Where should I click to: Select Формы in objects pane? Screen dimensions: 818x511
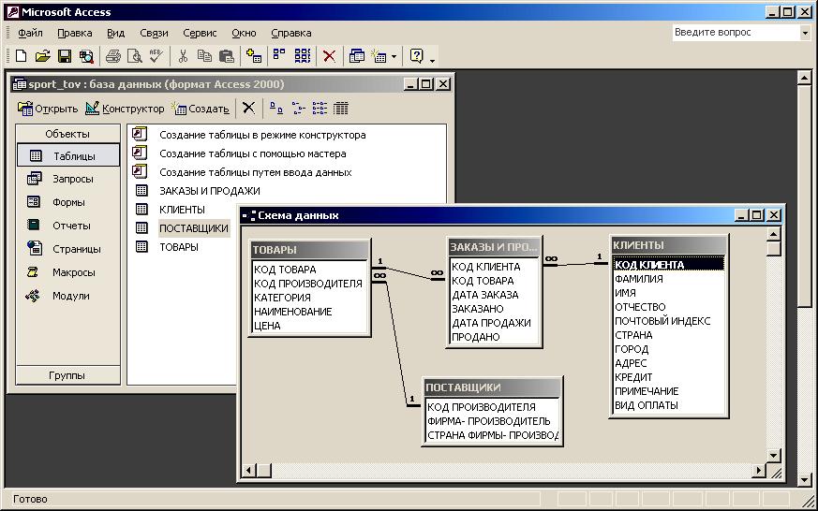point(56,202)
